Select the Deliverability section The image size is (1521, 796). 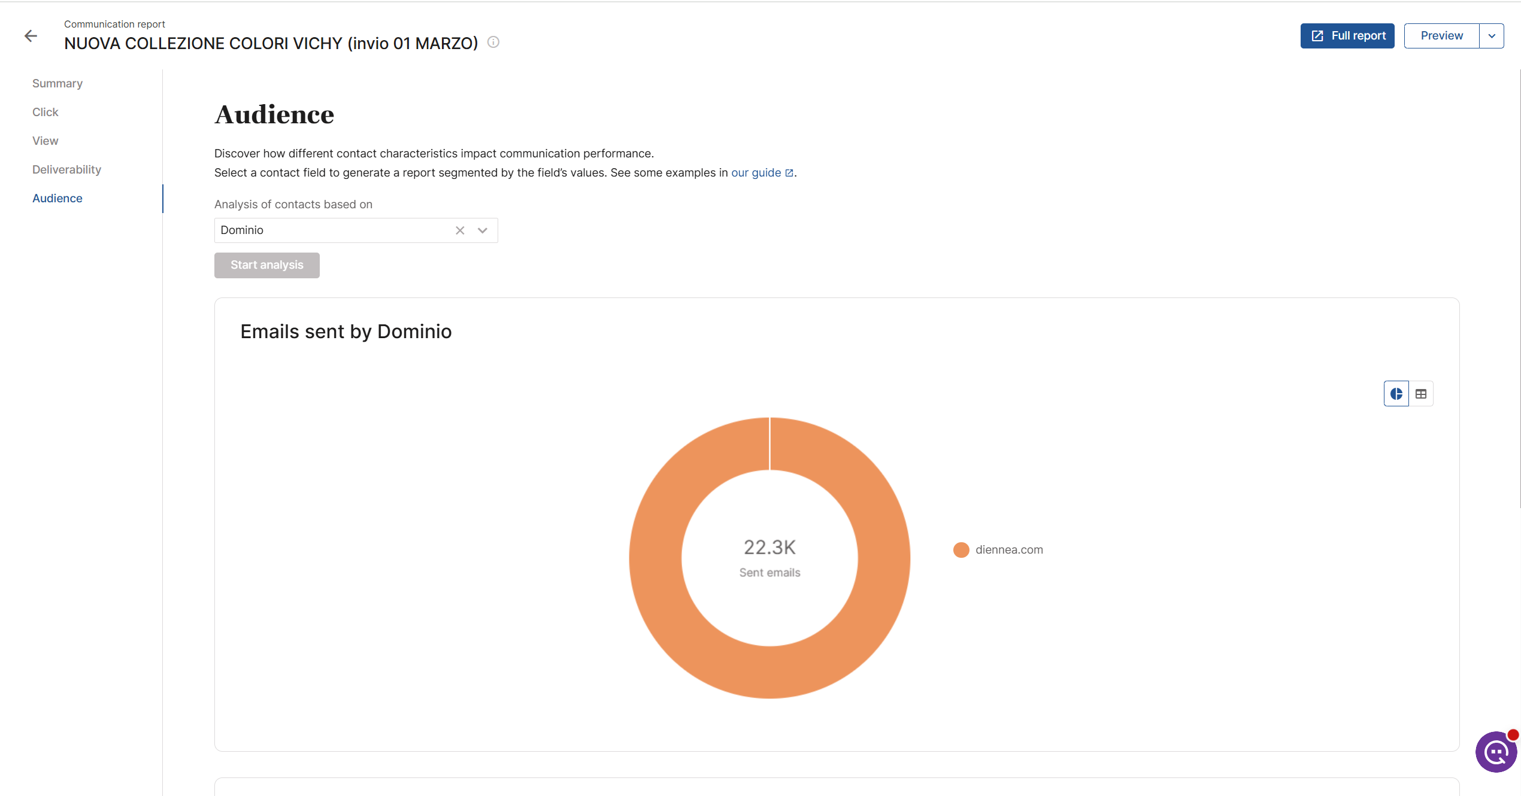[66, 169]
